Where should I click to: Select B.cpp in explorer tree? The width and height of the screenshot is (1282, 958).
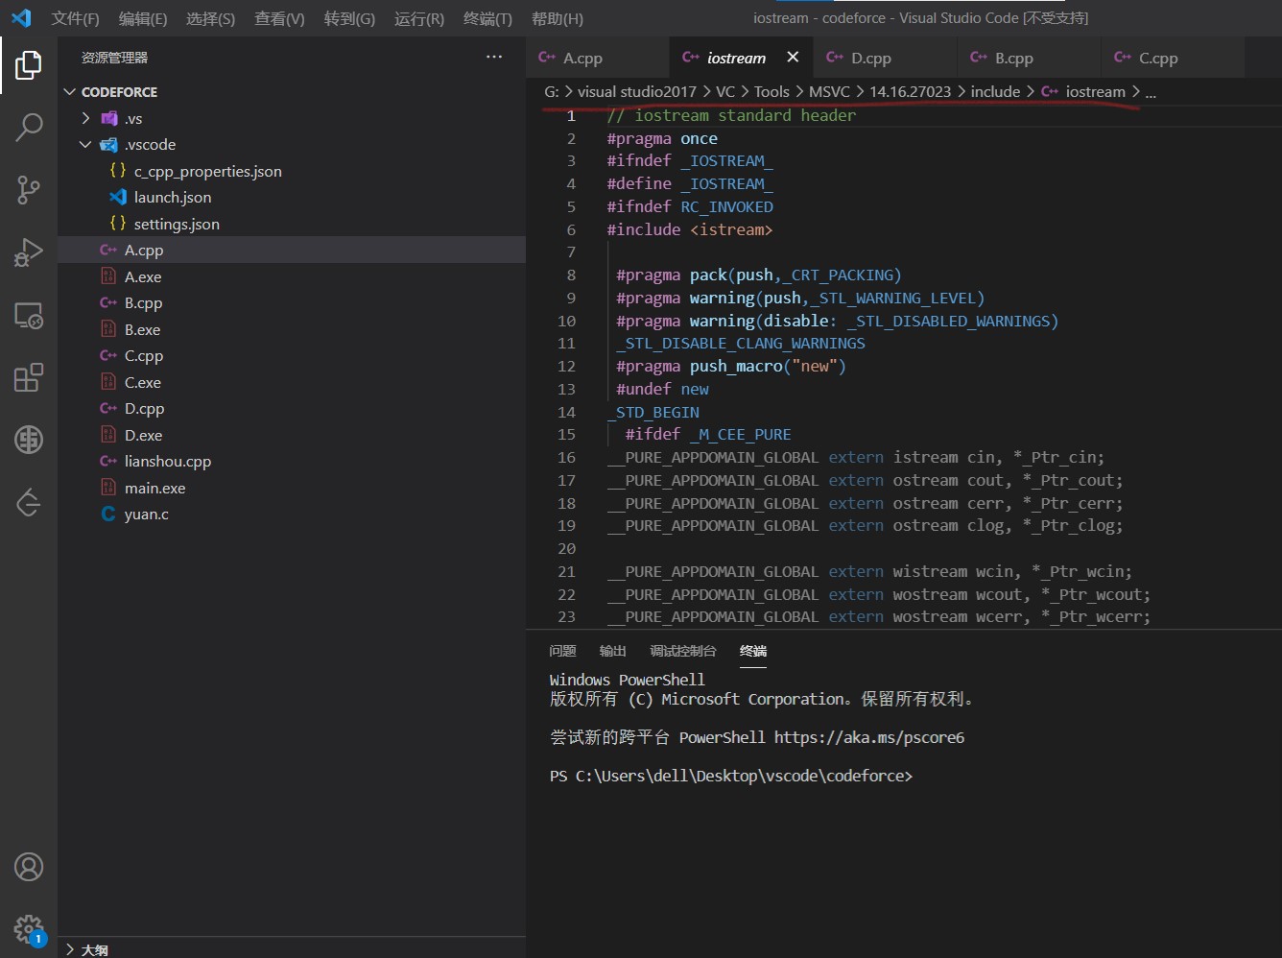click(292, 303)
